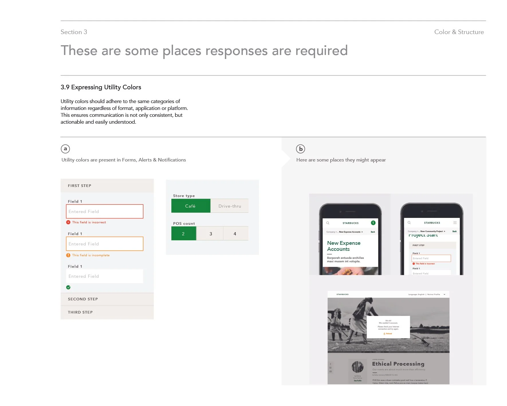Tap the green notification badge showing 1
The image size is (507, 406).
click(373, 223)
